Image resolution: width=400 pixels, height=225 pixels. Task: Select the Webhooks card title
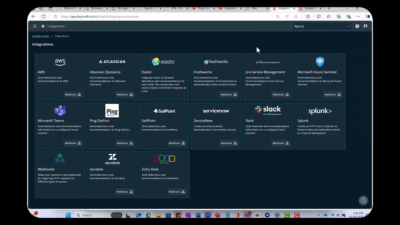pyautogui.click(x=46, y=169)
